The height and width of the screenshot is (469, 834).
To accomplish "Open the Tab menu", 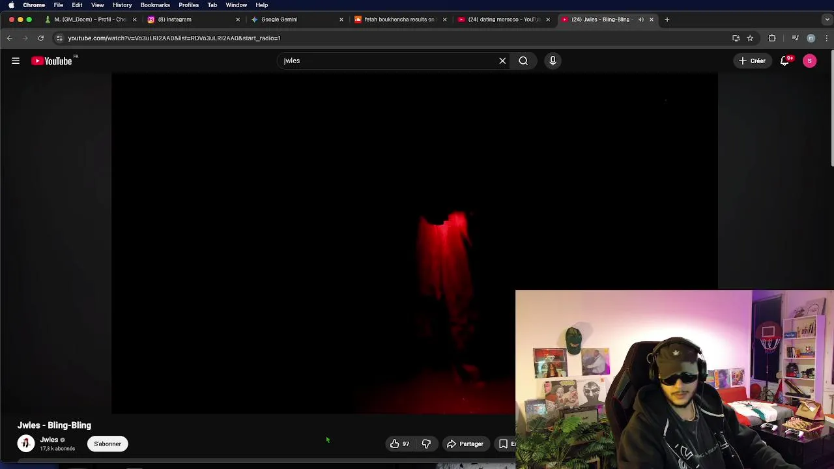I will (212, 5).
